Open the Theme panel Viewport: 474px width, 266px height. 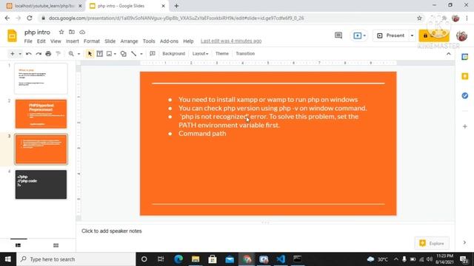(x=222, y=53)
